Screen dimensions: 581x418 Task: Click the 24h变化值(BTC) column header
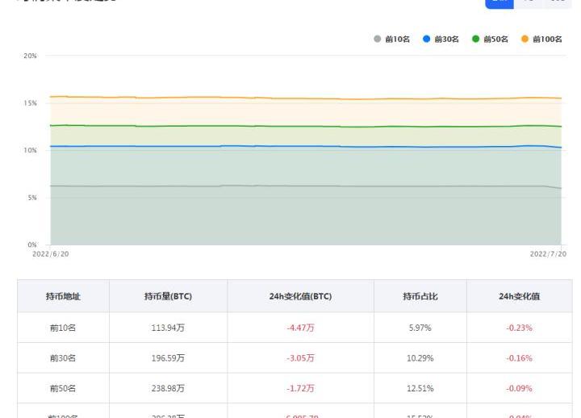(300, 296)
